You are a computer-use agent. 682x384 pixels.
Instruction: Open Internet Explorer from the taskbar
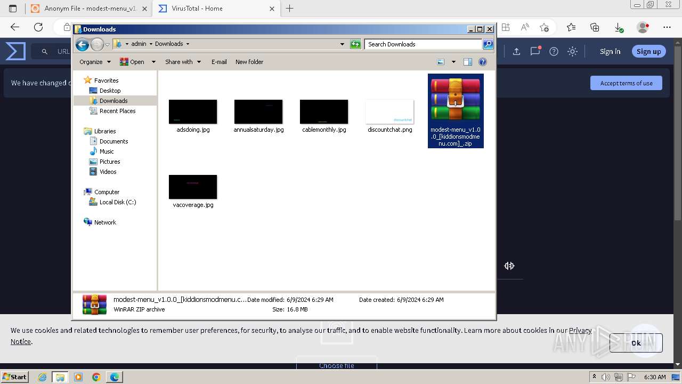pyautogui.click(x=42, y=377)
